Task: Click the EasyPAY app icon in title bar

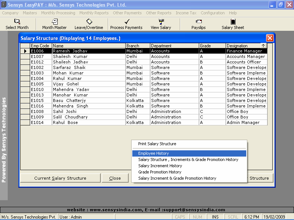Action: (x=4, y=4)
